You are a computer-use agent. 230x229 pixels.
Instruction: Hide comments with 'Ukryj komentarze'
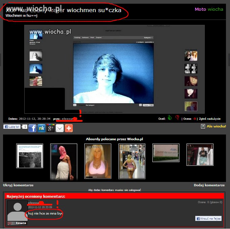[18, 185]
